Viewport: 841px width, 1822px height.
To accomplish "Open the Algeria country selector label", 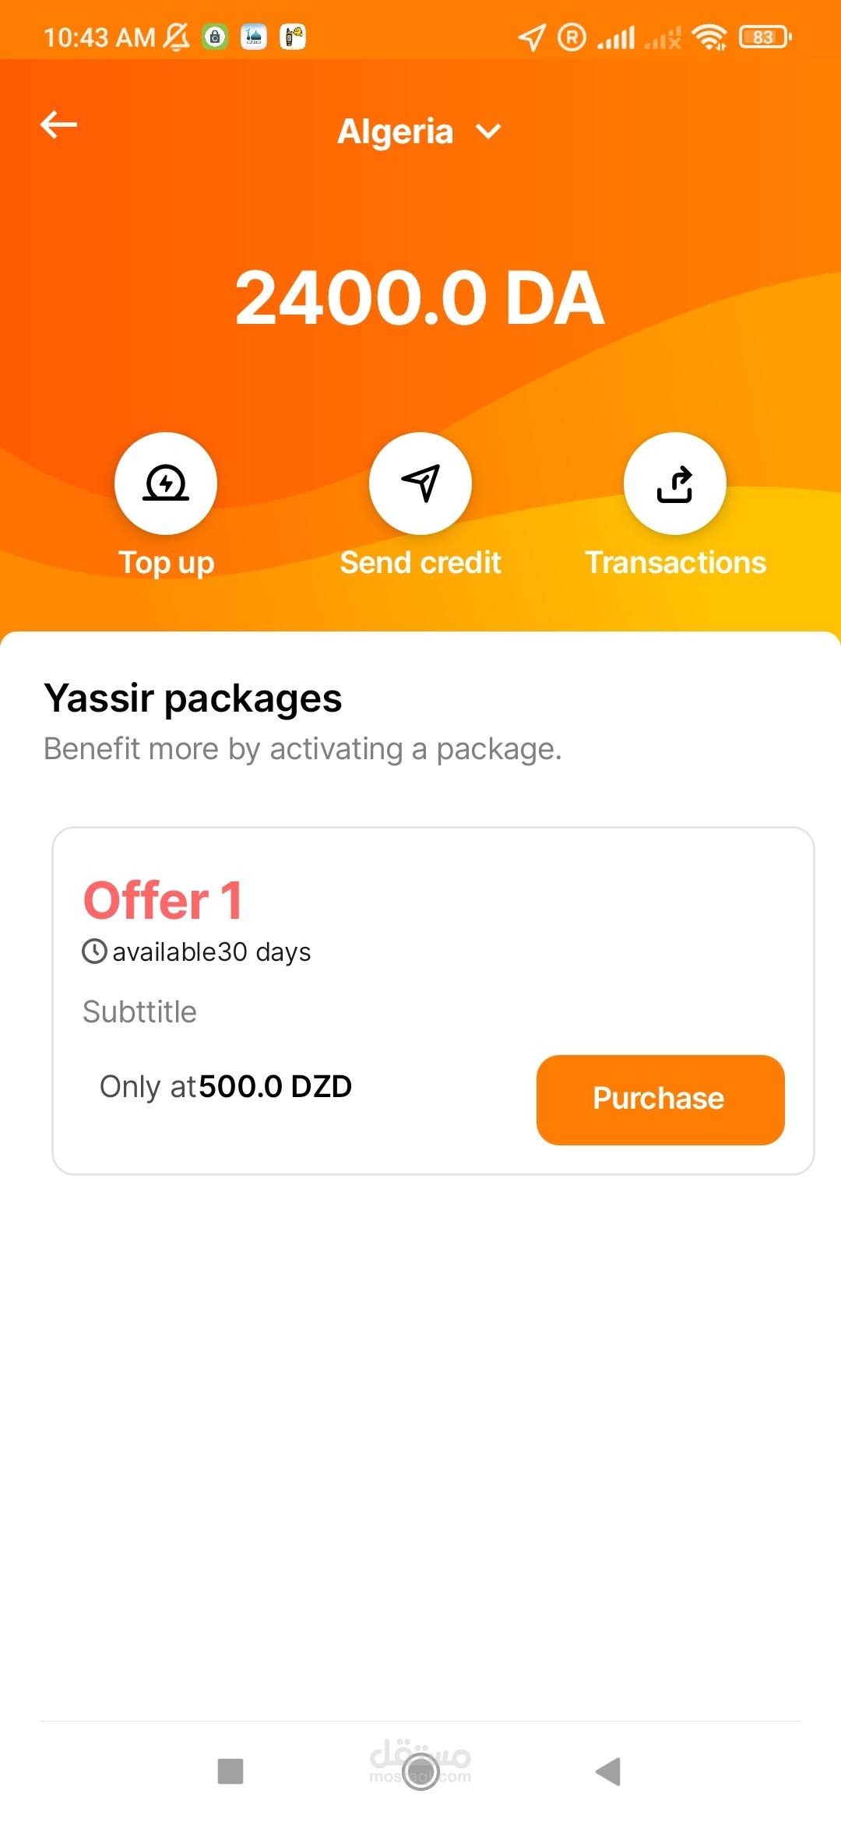I will [x=396, y=131].
